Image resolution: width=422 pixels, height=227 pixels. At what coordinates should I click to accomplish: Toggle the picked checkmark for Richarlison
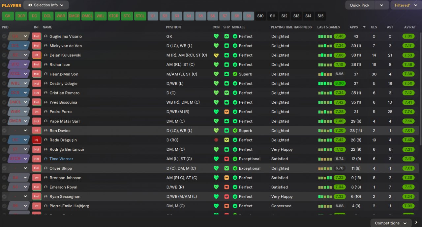coord(4,65)
